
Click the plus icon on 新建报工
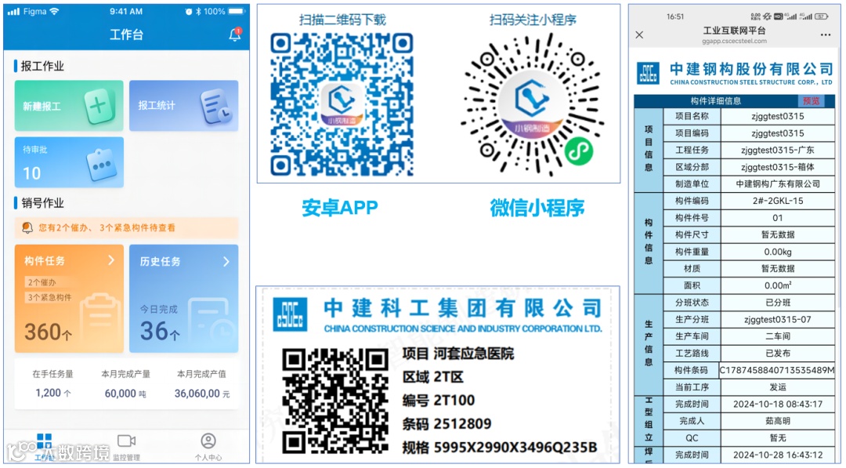tap(99, 106)
